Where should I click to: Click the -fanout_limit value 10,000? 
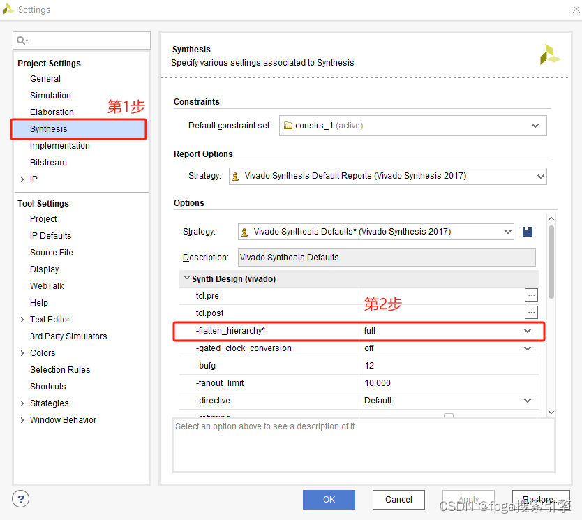[x=449, y=383]
